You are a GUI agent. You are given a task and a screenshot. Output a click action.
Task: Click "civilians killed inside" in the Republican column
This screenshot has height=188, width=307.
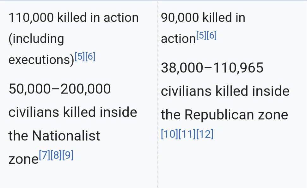pyautogui.click(x=225, y=91)
